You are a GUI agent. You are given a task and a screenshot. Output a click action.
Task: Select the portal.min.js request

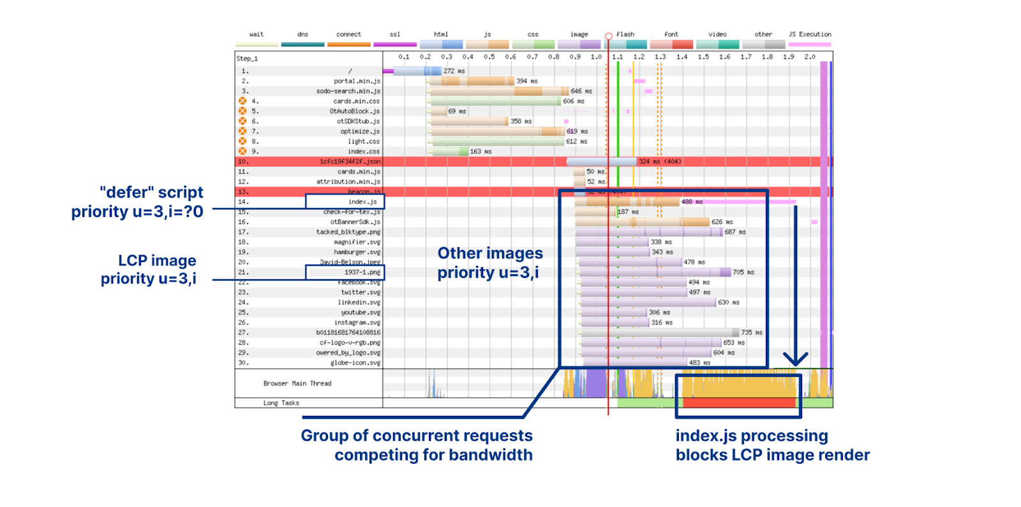tap(357, 81)
